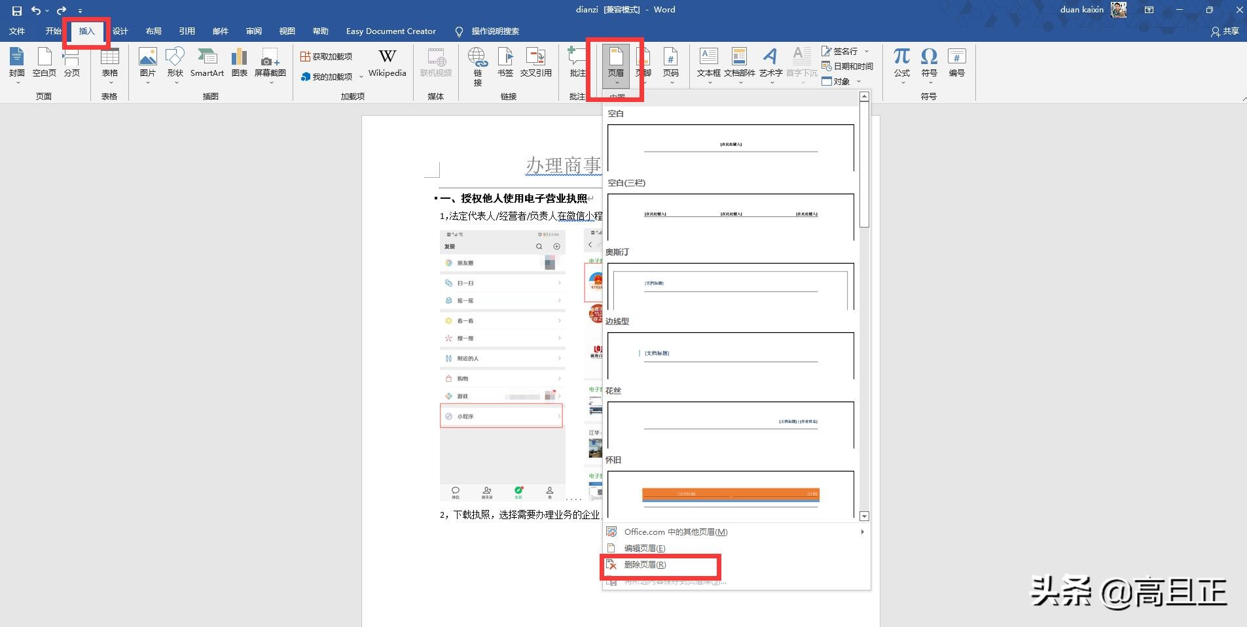Viewport: 1247px width, 627px height.
Task: Save the document with the save icon
Action: [x=17, y=10]
